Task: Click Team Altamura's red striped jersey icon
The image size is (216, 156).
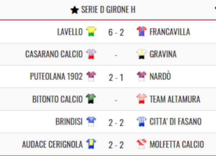Action: (x=141, y=99)
